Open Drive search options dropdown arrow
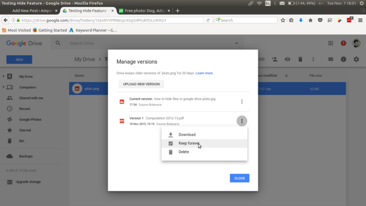This screenshot has width=366, height=206. point(236,43)
